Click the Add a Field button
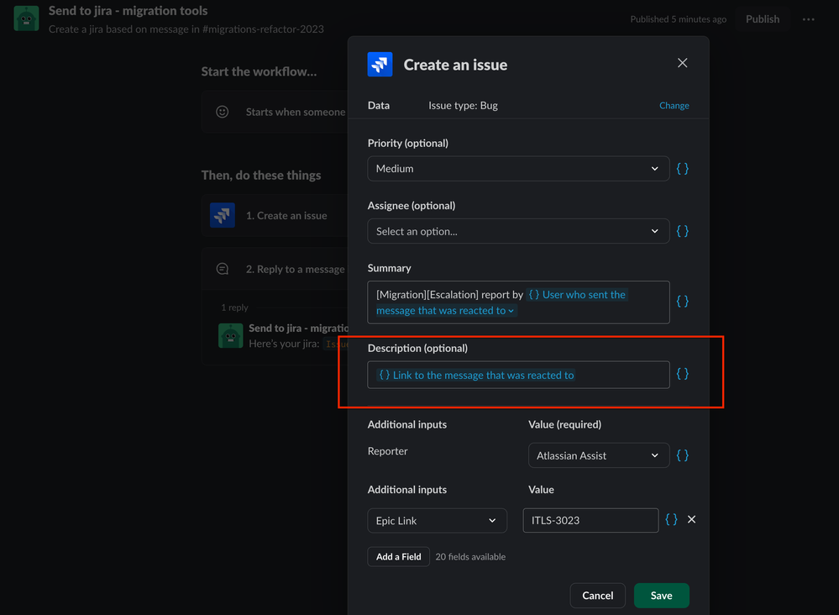 coord(398,557)
